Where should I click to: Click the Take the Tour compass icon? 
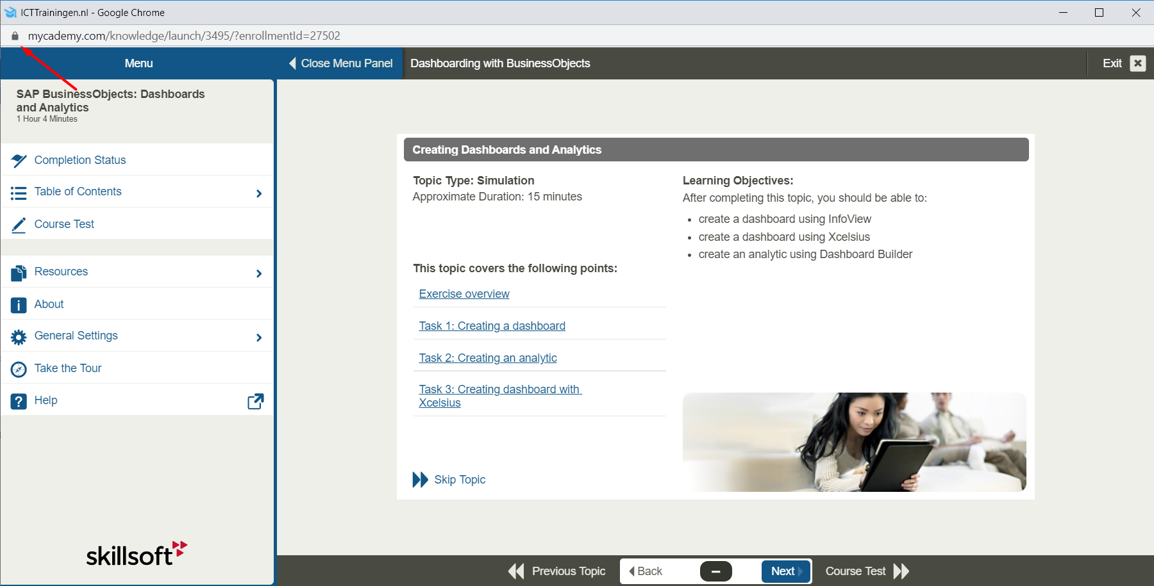tap(19, 369)
